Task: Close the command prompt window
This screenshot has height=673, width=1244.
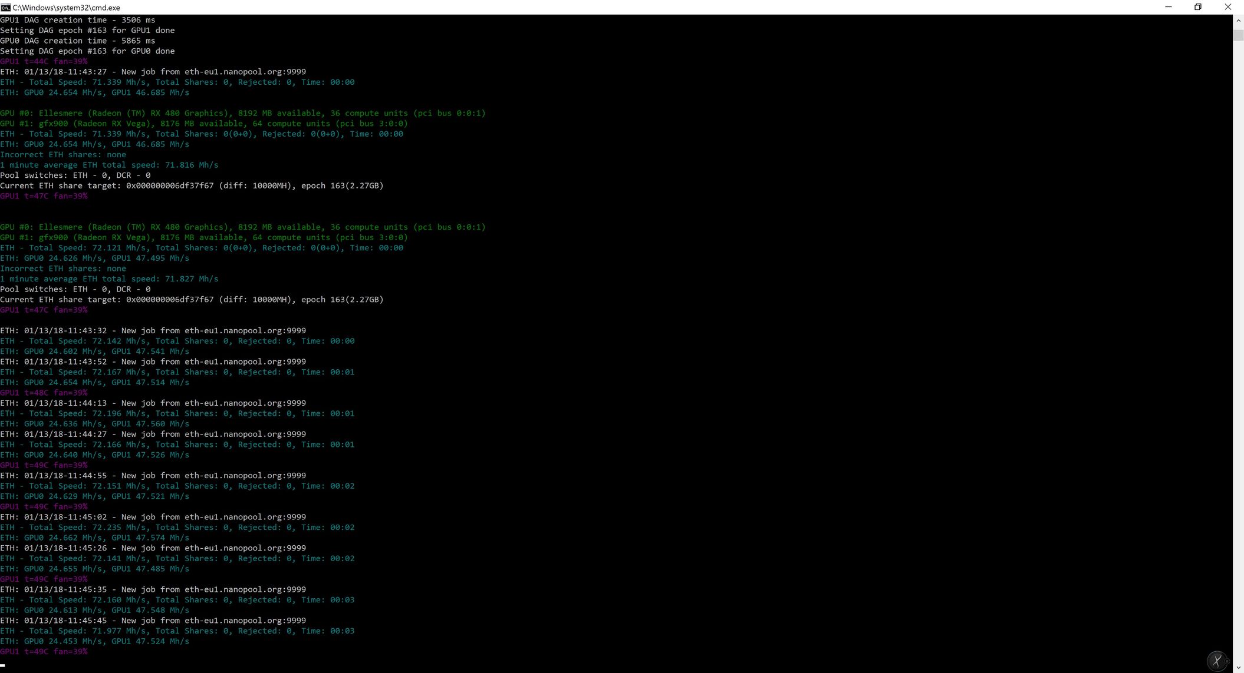Action: (x=1227, y=7)
